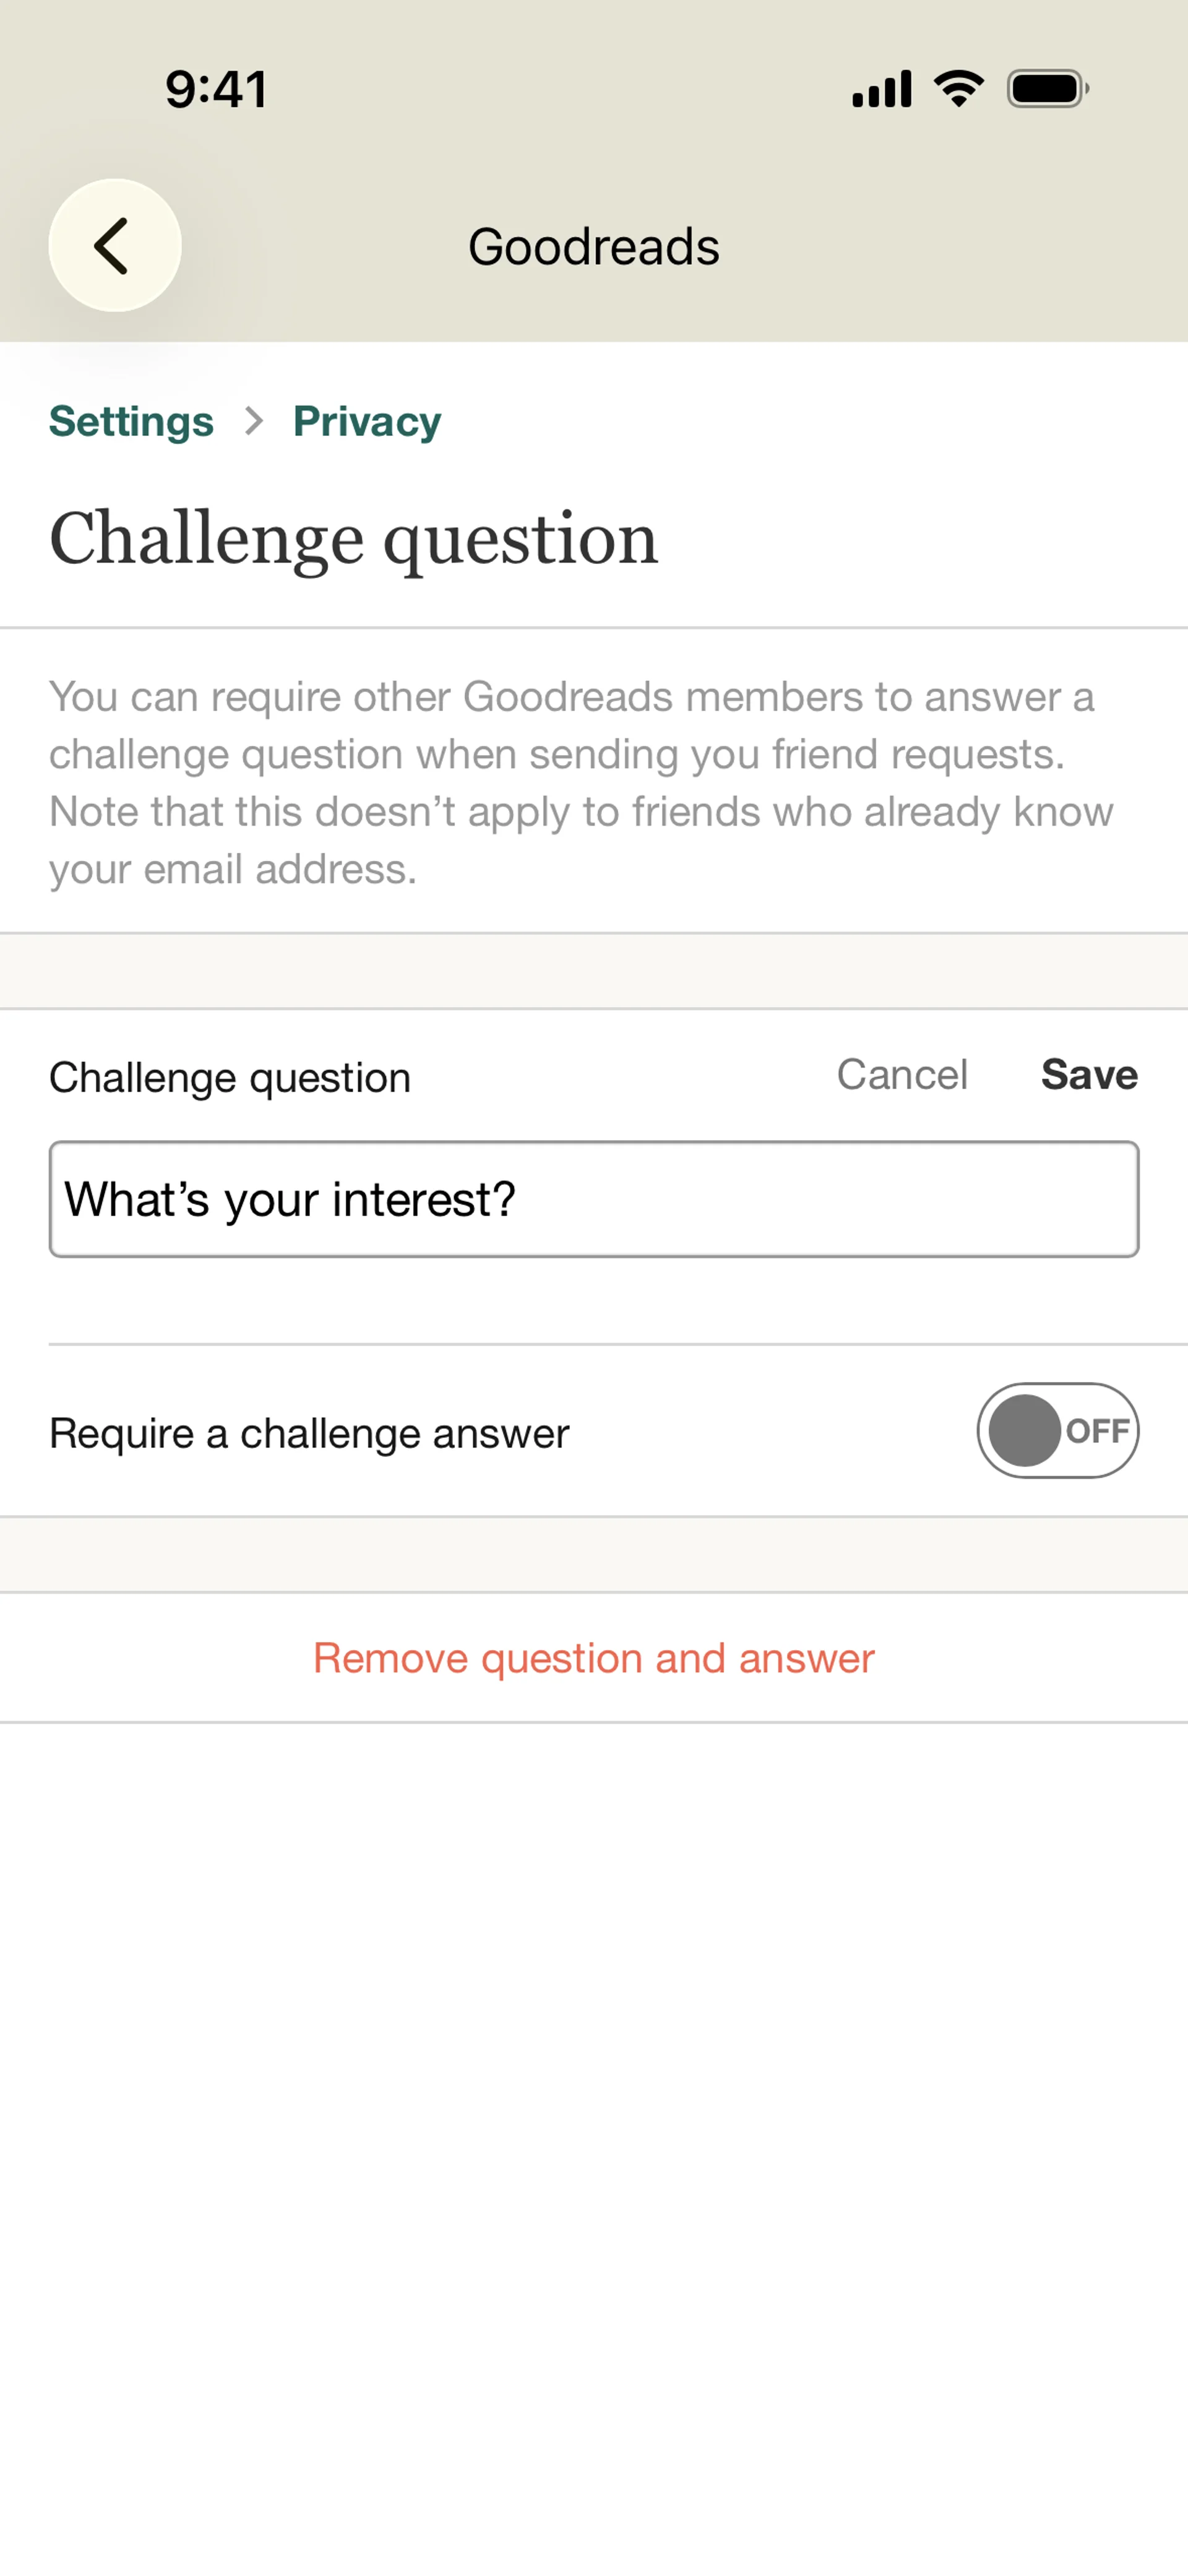Screen dimensions: 1188x2576
Task: Turn on Require a challenge answer switch
Action: coord(1057,1430)
